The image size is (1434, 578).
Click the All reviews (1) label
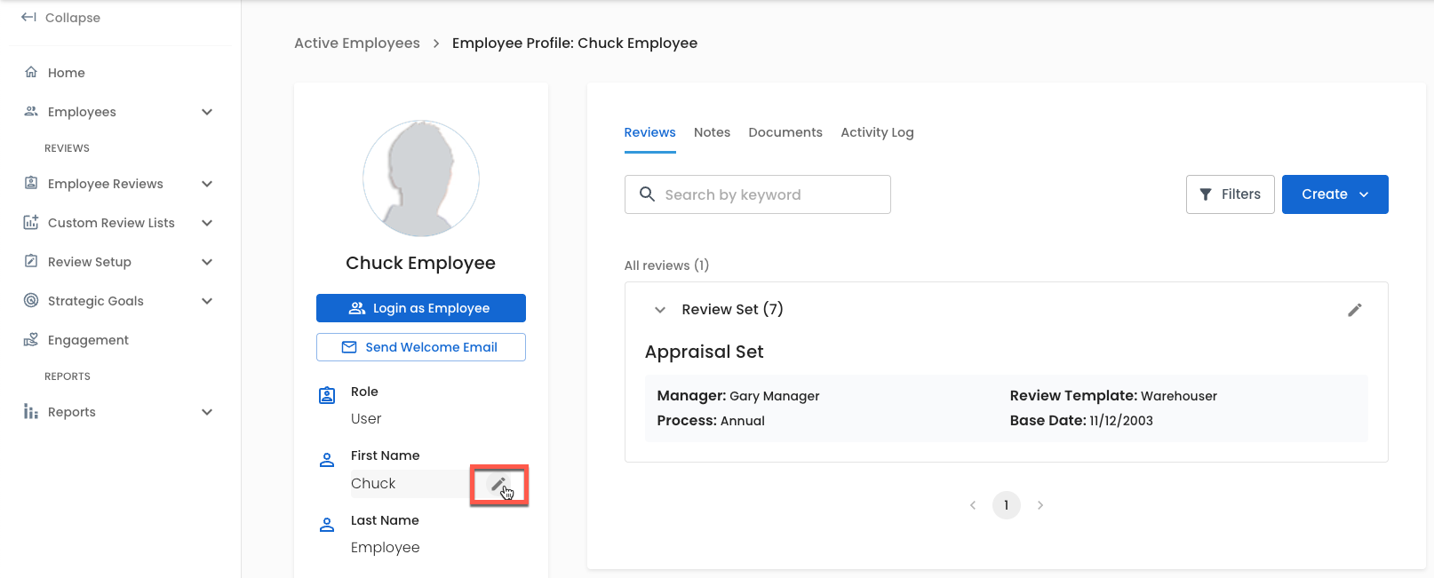click(x=666, y=265)
